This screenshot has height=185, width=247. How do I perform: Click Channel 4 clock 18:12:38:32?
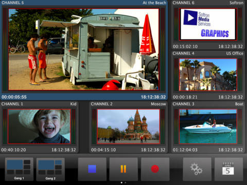point(231,97)
